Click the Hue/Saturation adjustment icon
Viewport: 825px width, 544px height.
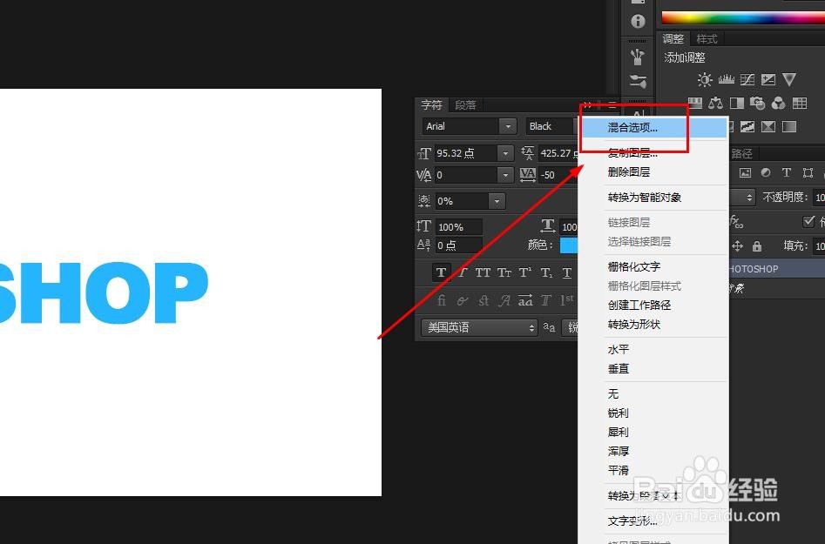[x=696, y=103]
